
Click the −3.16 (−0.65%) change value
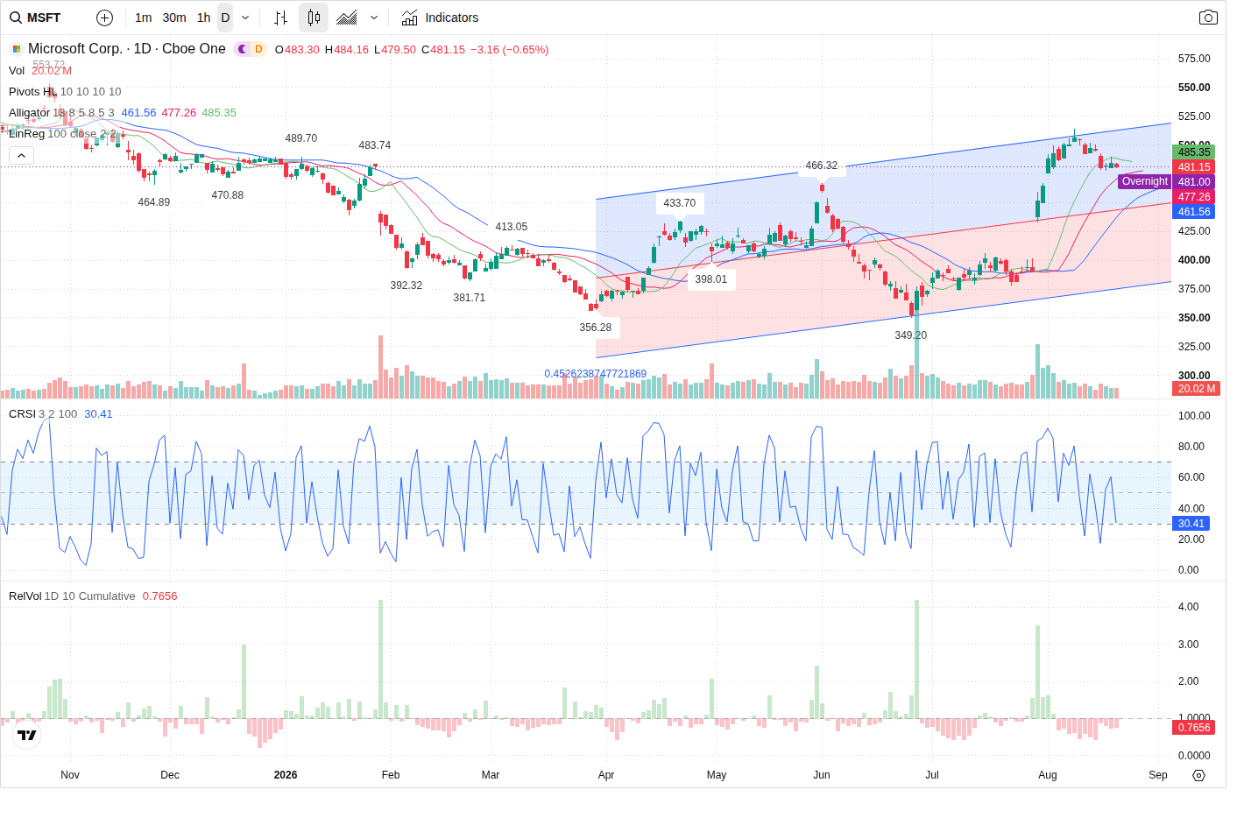(510, 50)
